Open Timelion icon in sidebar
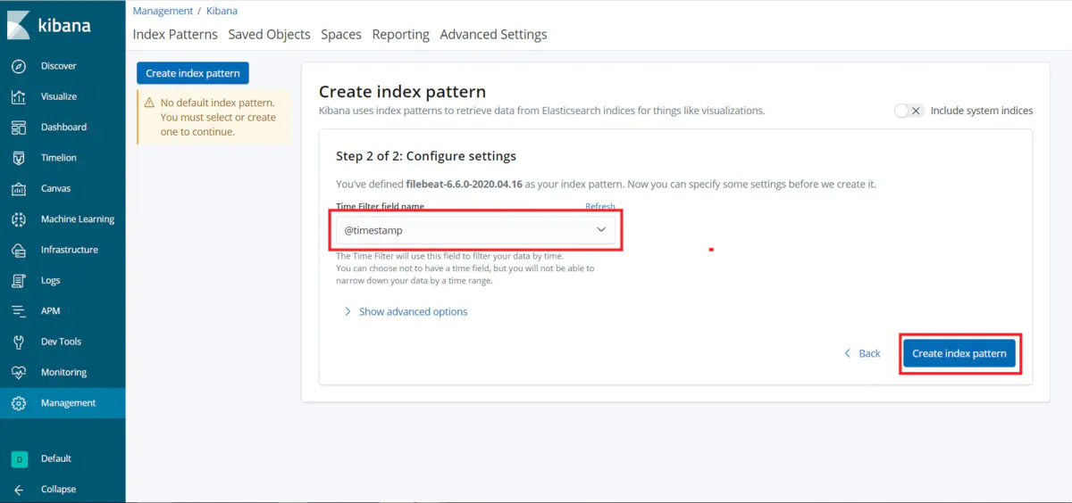The height and width of the screenshot is (503, 1072). (x=19, y=158)
